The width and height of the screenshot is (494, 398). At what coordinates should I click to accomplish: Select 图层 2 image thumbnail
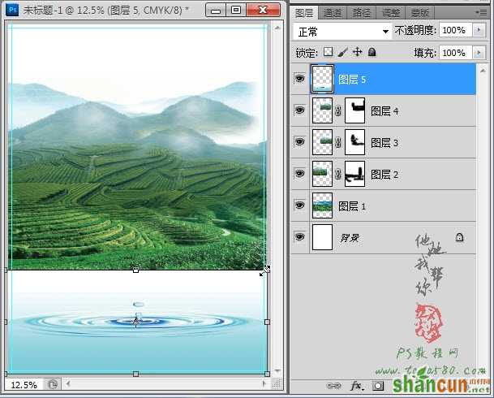(322, 174)
